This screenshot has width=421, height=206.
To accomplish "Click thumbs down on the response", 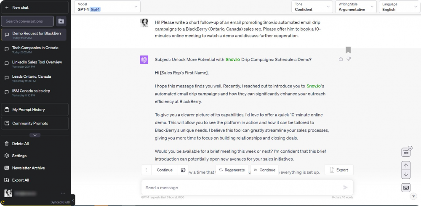I will 349,59.
